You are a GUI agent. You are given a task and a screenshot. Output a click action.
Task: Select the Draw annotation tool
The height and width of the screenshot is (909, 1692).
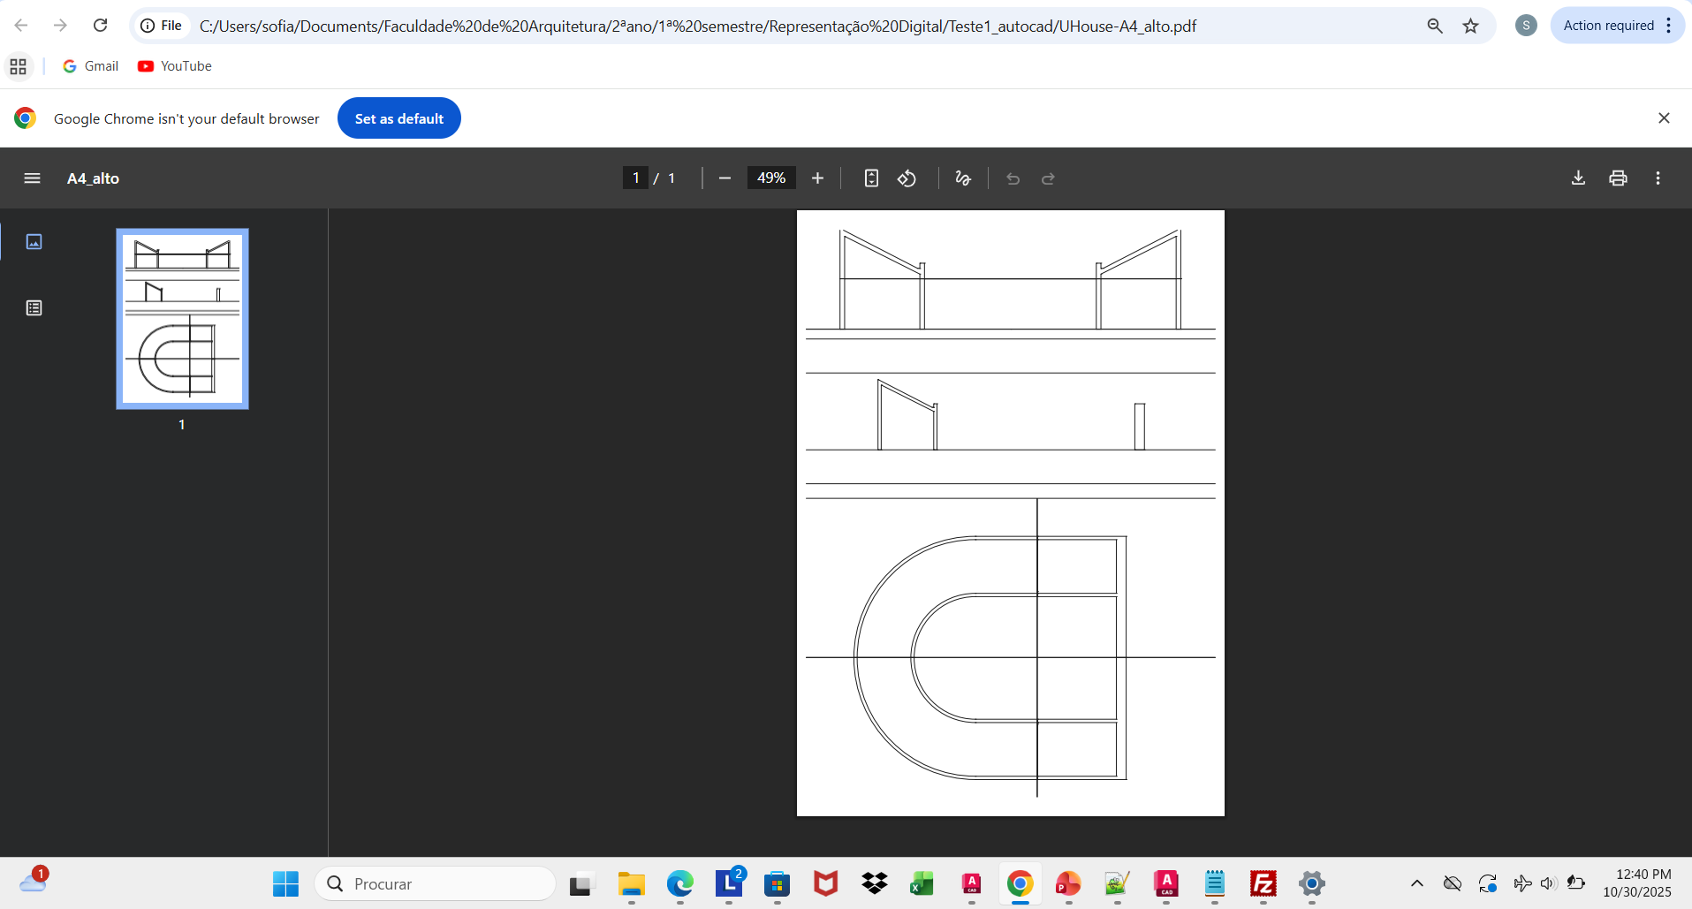(x=963, y=178)
